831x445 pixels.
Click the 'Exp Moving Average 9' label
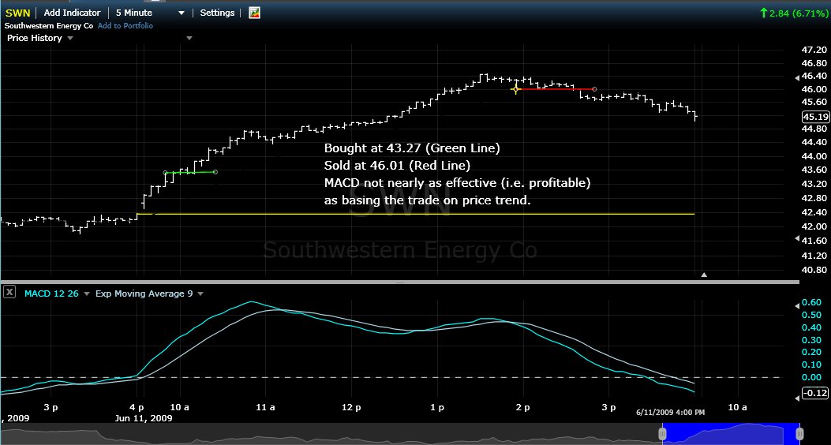coord(144,294)
